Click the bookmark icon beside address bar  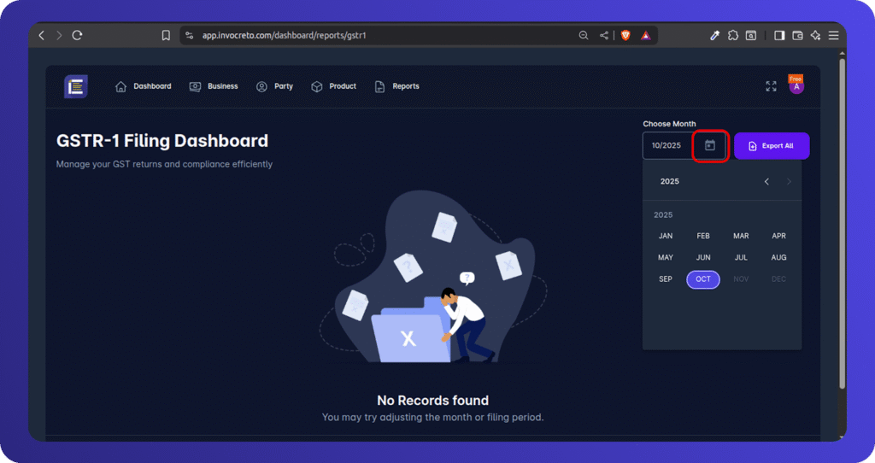click(166, 35)
